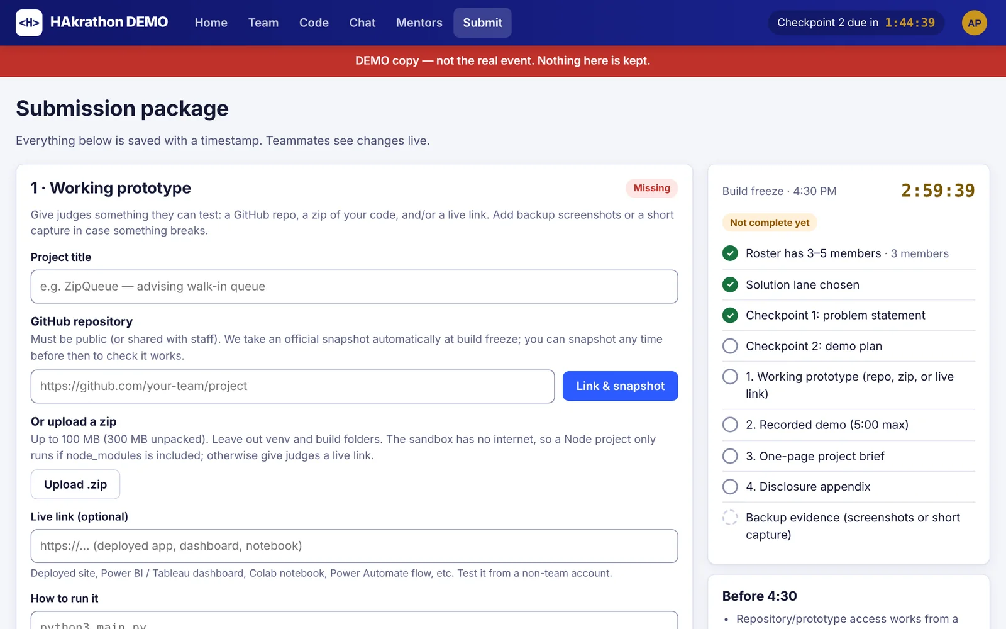Click the Link & snapshot button
Screen dimensions: 1006x629
tap(620, 386)
